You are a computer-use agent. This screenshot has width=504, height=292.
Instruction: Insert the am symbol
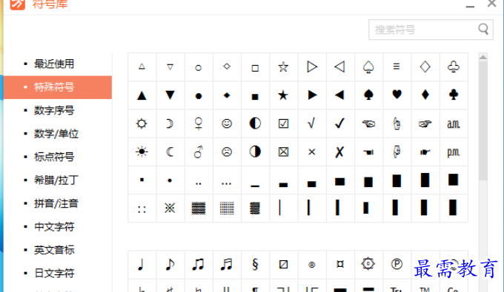[453, 123]
